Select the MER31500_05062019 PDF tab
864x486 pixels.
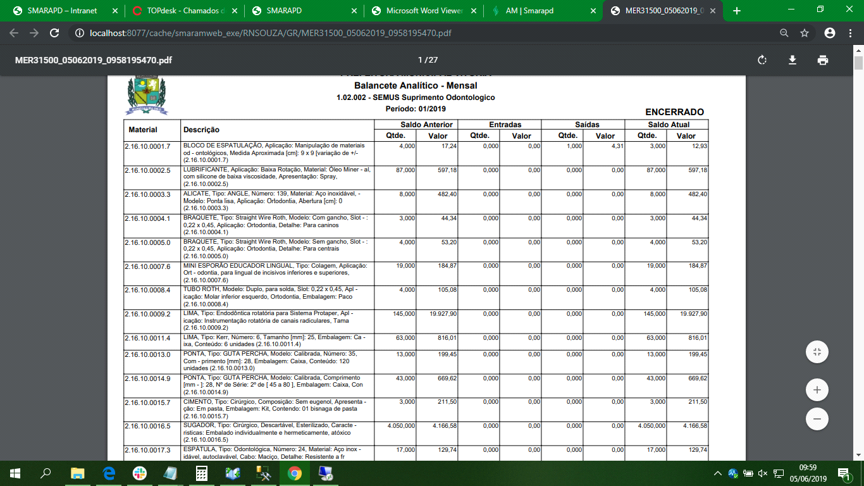point(664,11)
